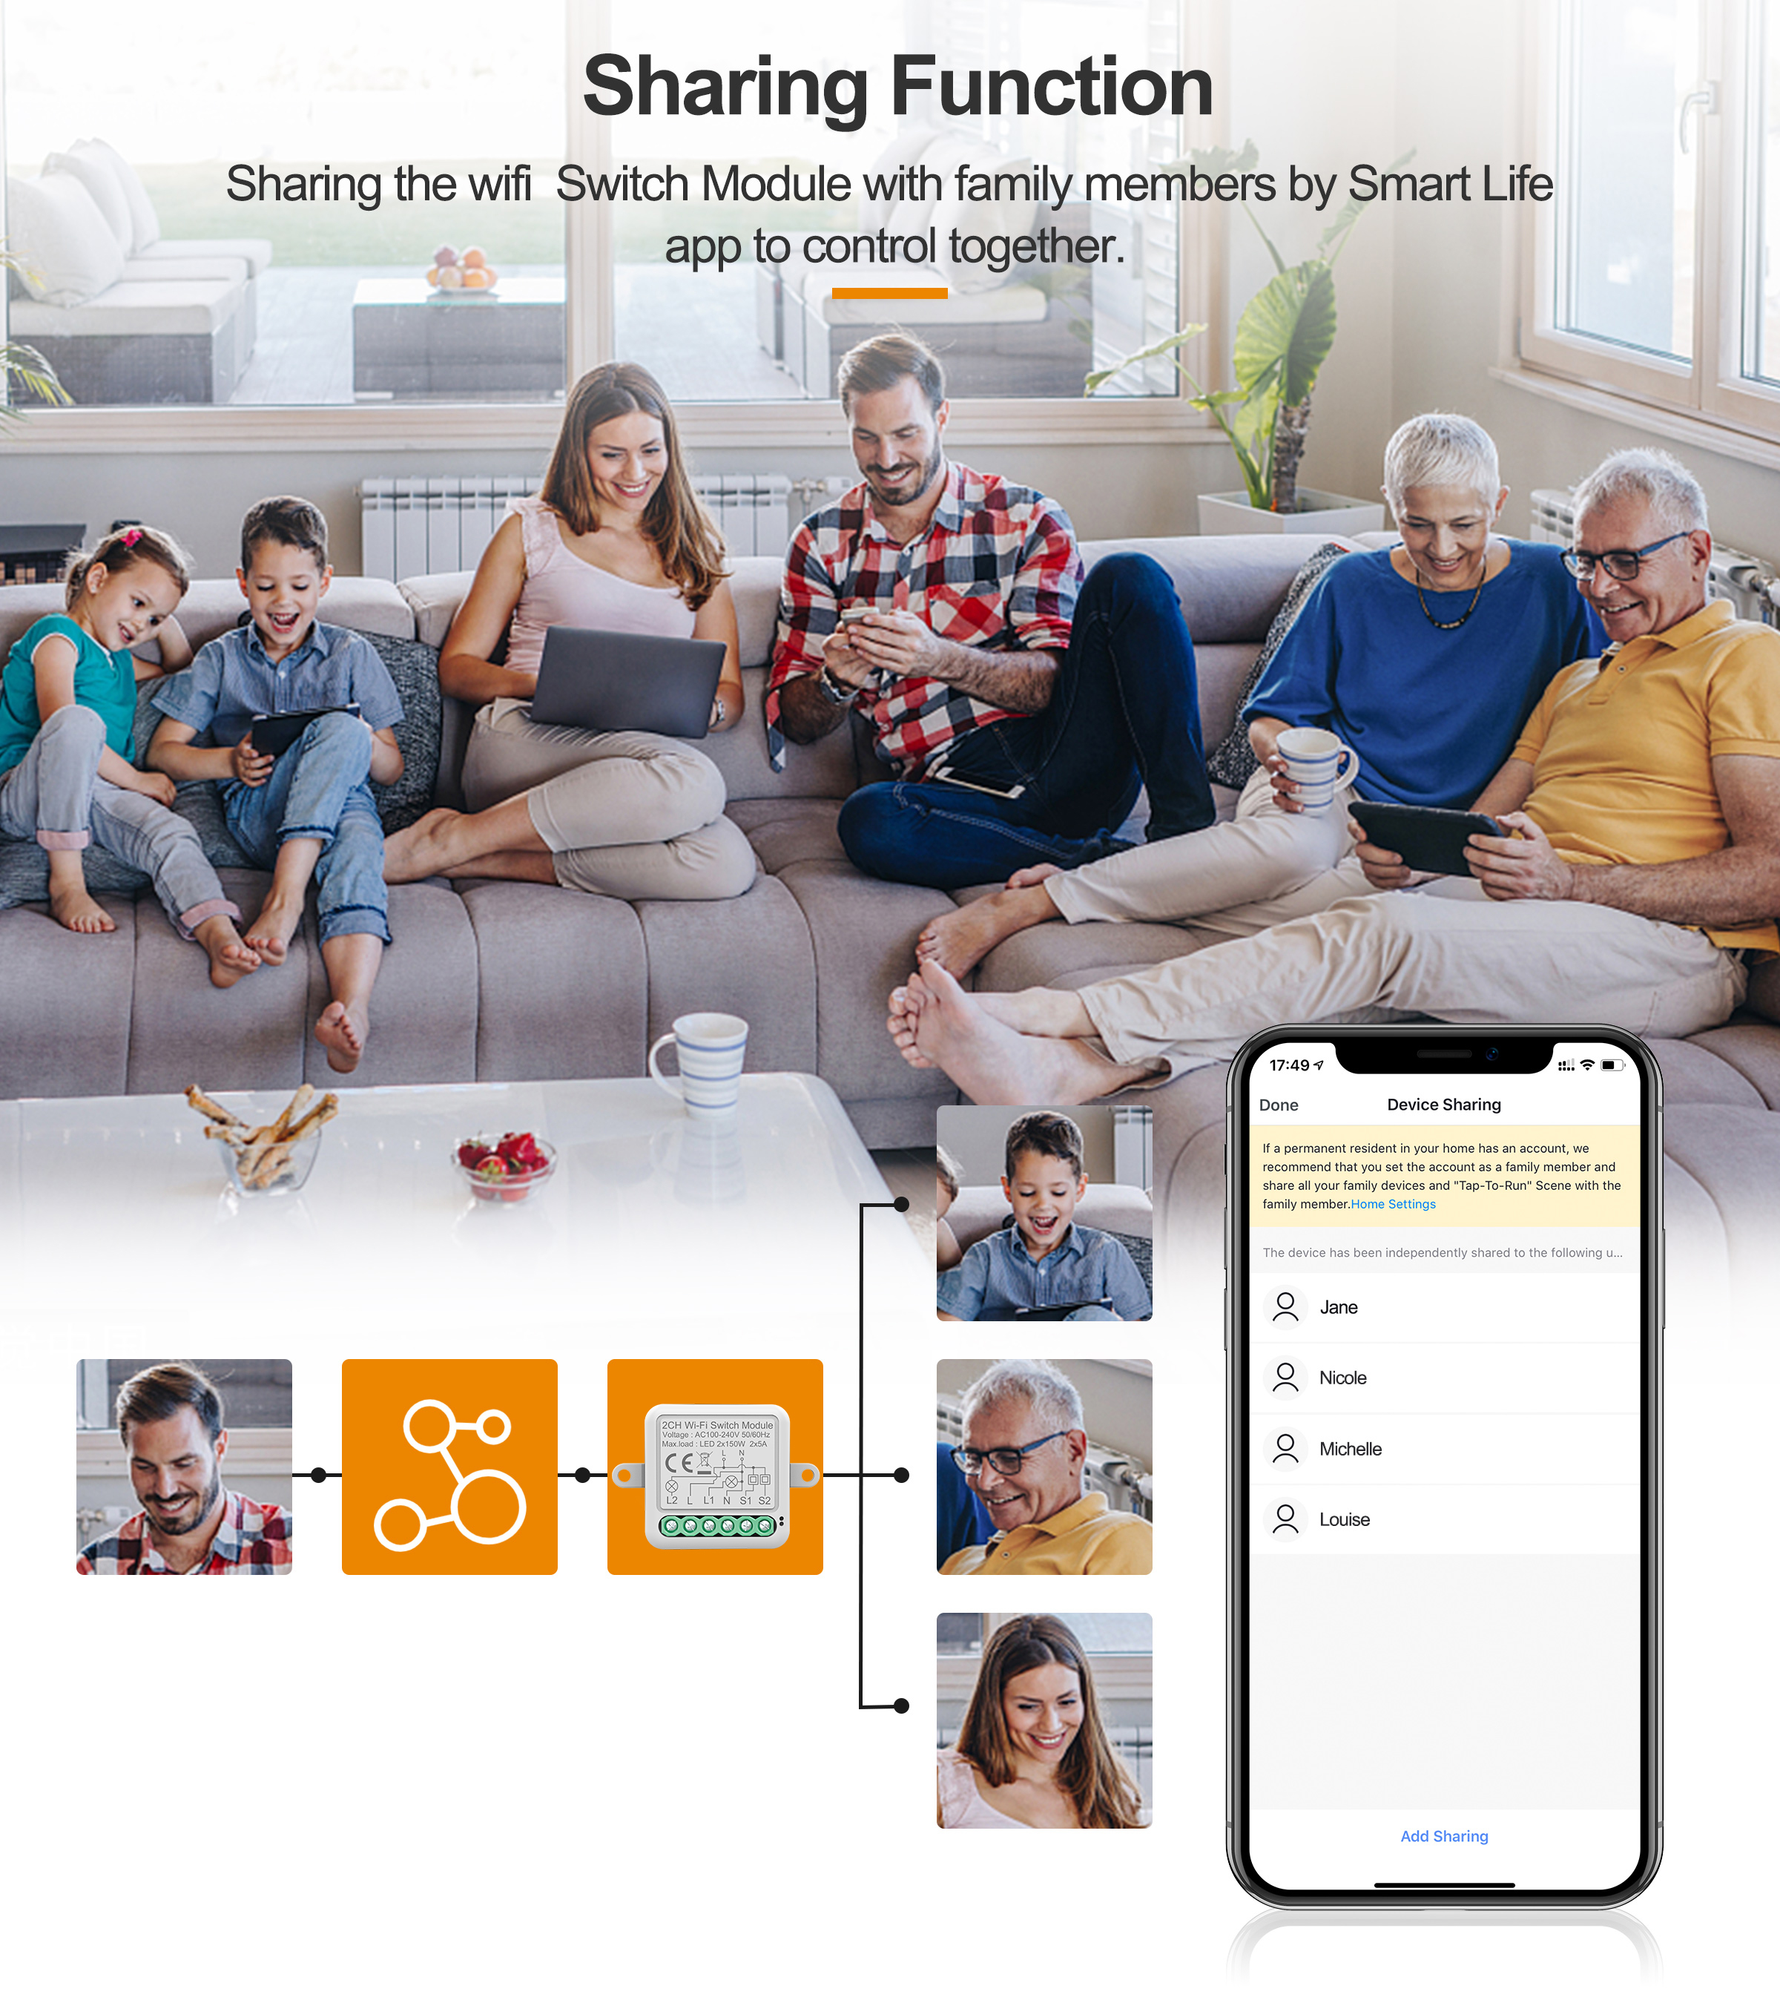Click the Michelle user profile icon
Viewport: 1780px width, 2003px height.
[x=1285, y=1448]
